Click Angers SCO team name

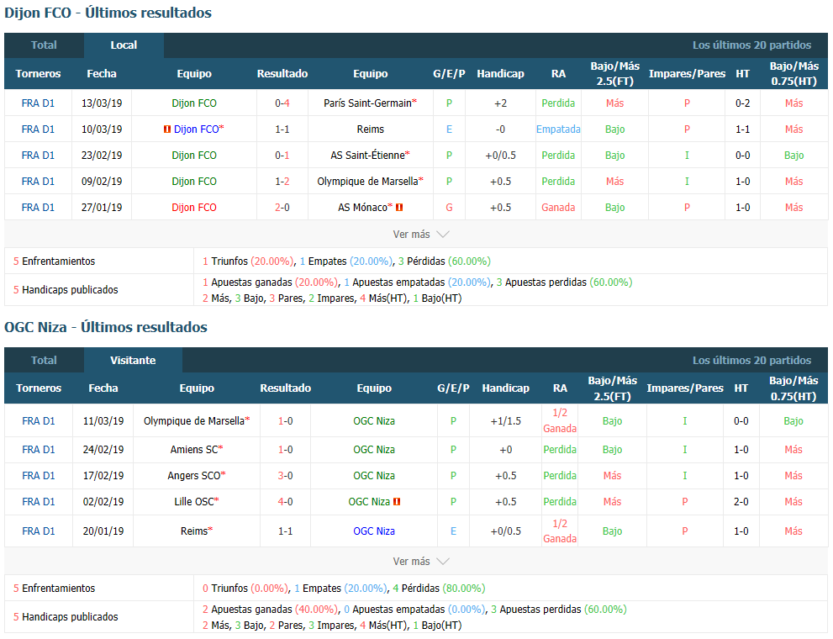[x=194, y=475]
